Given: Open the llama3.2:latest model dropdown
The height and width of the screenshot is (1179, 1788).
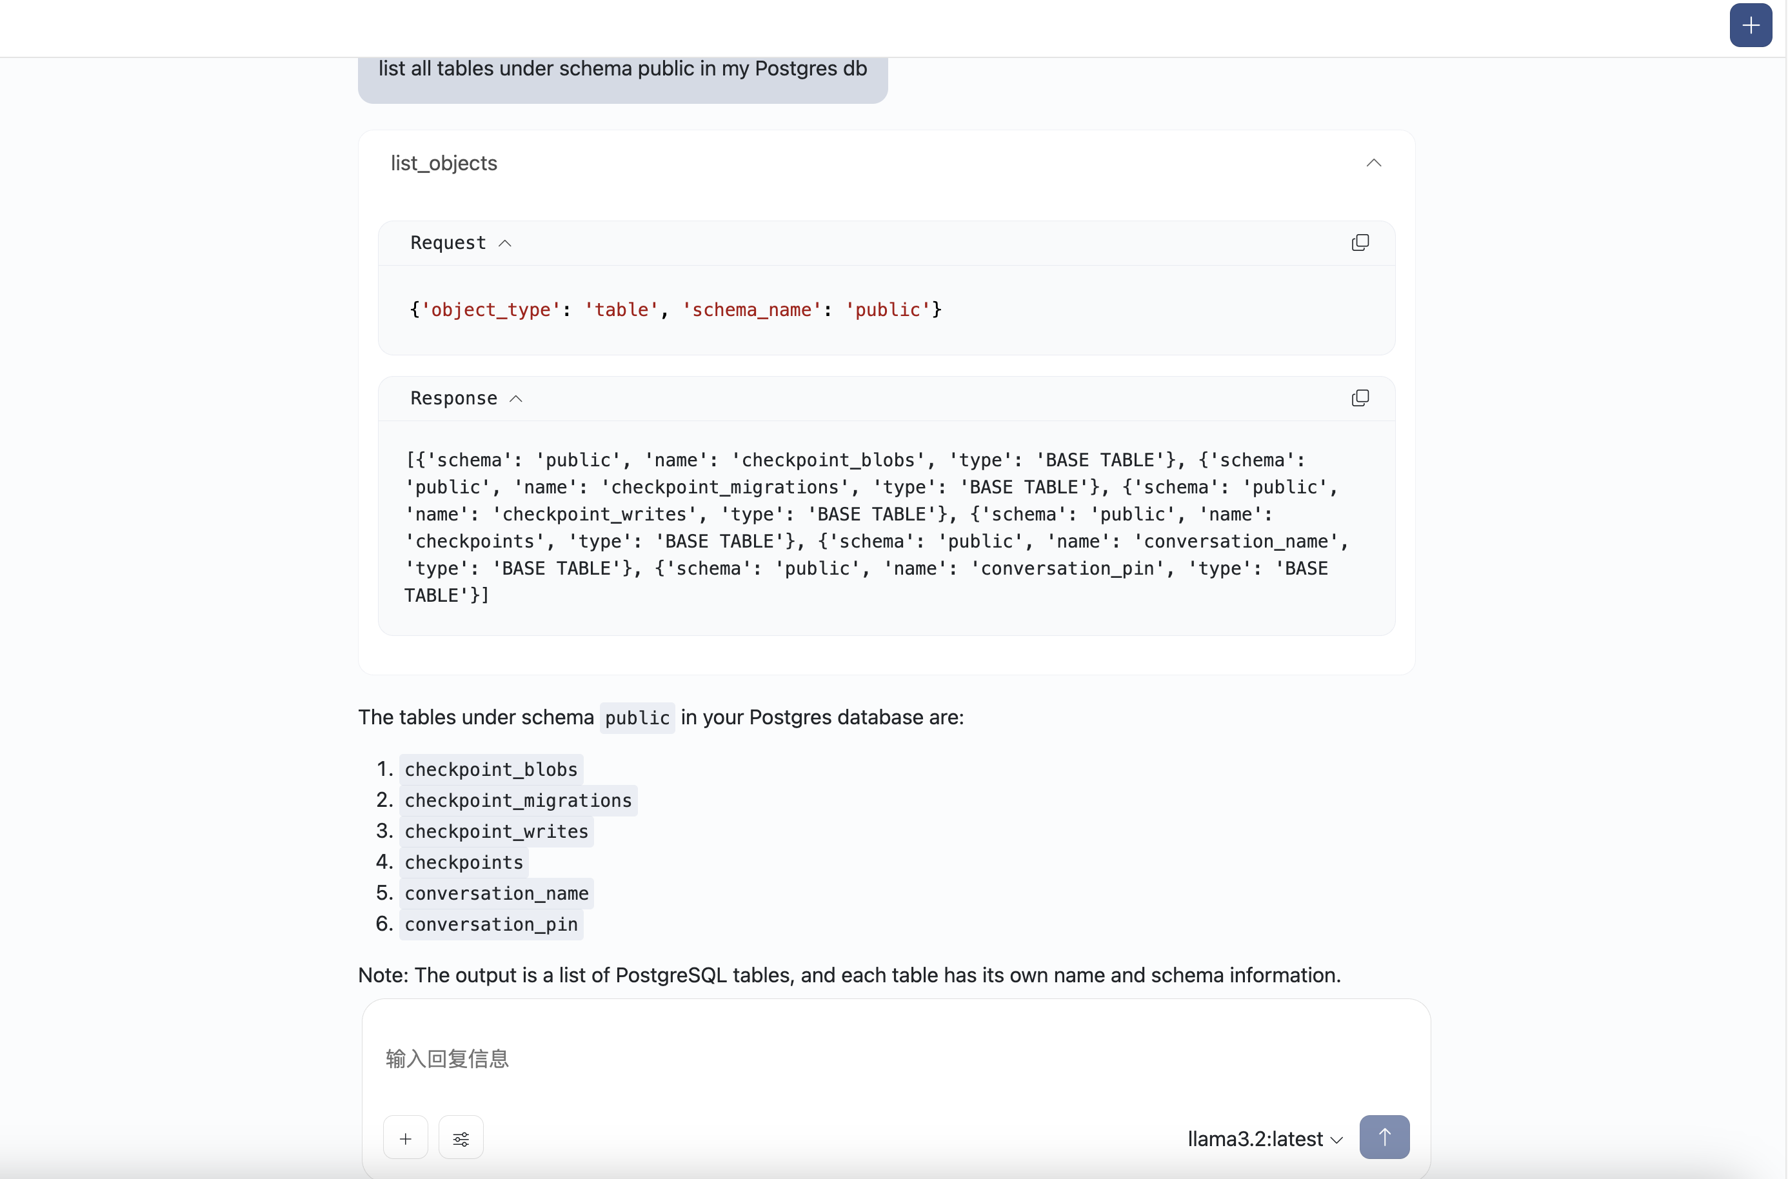Looking at the screenshot, I should click(1265, 1138).
